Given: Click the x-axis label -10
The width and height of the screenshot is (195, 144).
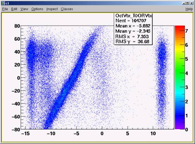Looking at the screenshot, I should coord(51,134).
